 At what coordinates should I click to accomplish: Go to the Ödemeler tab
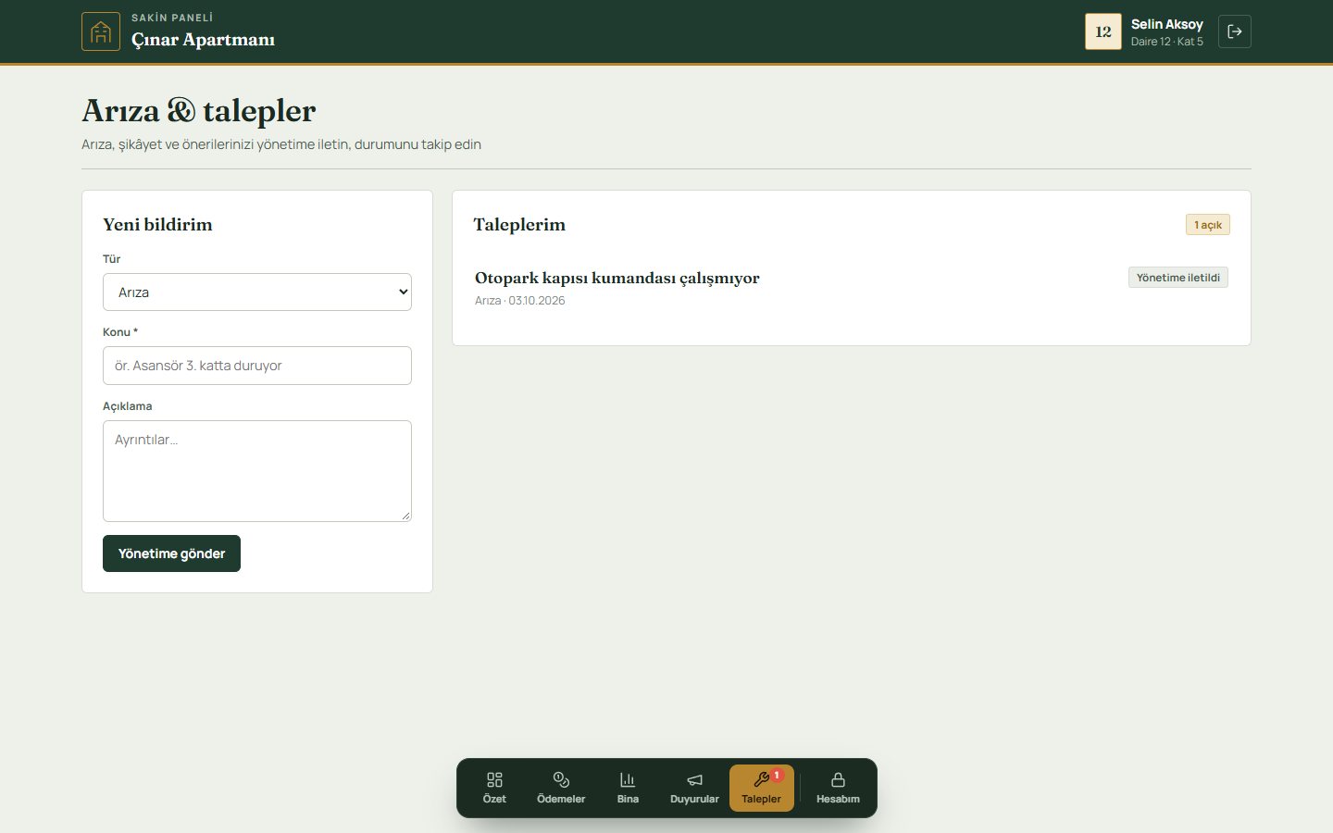(x=561, y=788)
